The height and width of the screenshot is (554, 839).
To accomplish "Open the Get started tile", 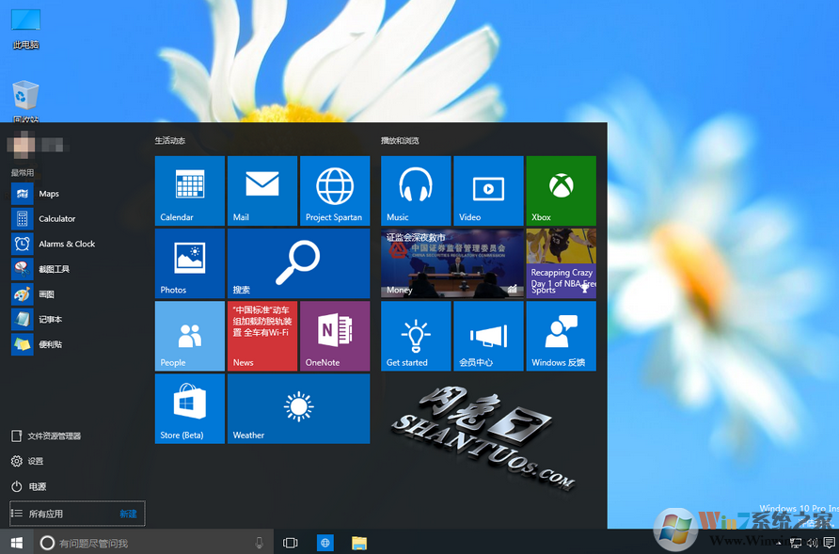I will (416, 336).
